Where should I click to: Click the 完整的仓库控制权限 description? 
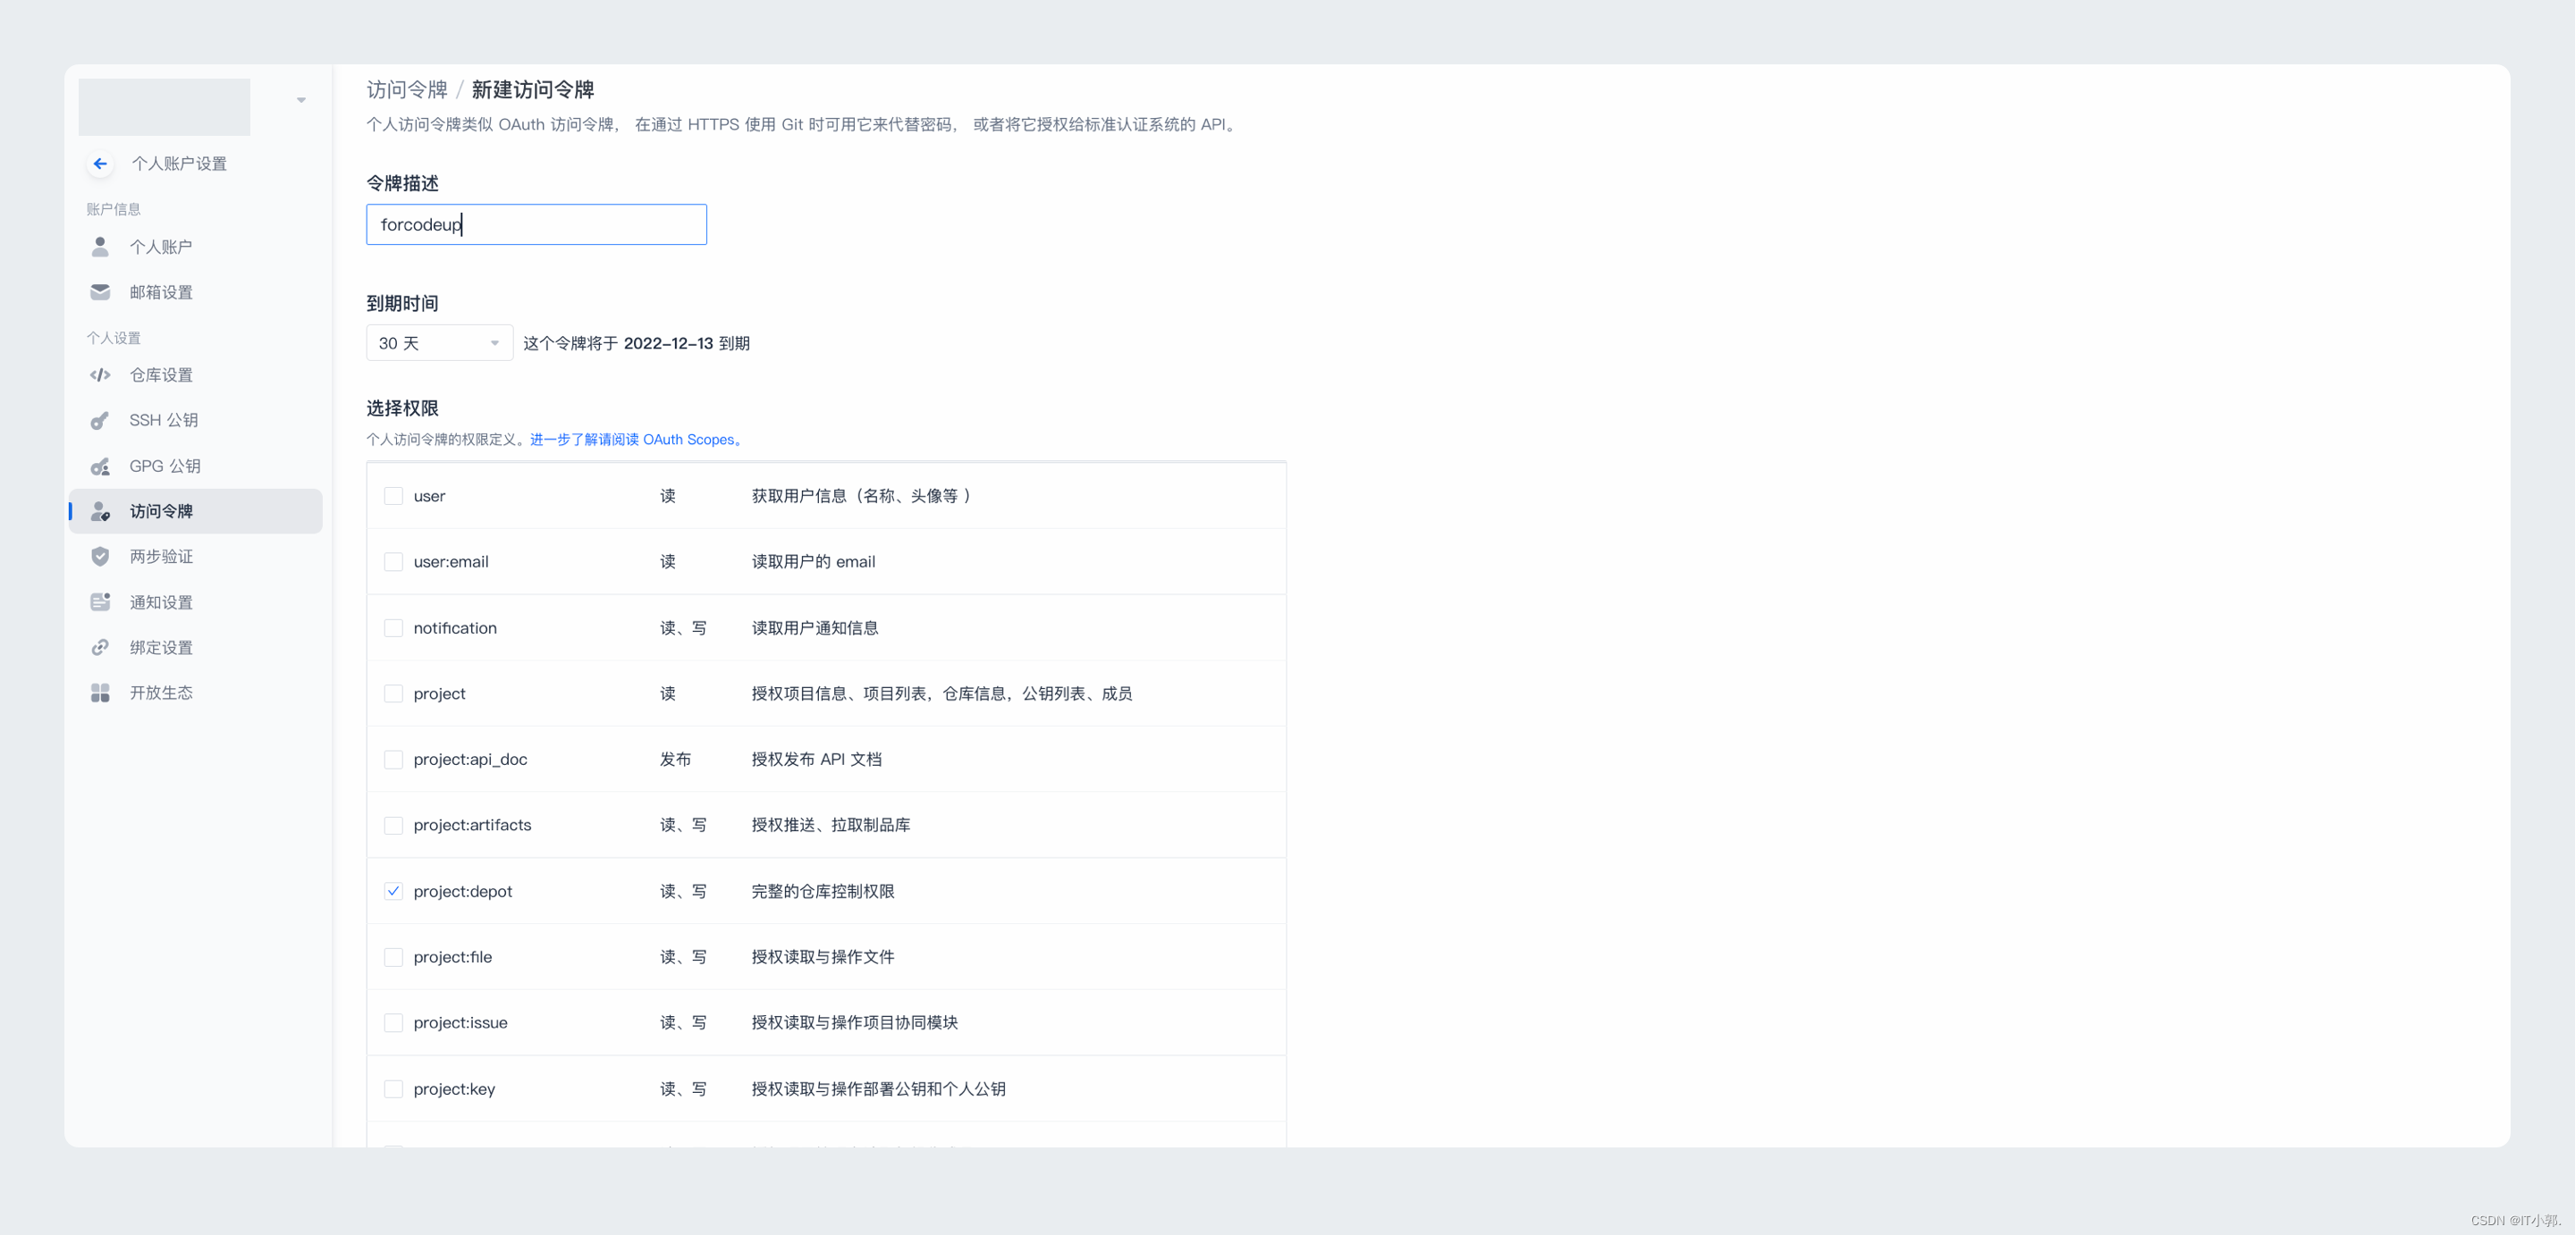[x=823, y=891]
